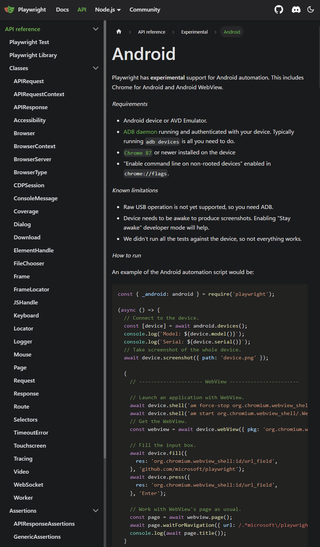Follow the ADB daemon link
320x547 pixels.
pyautogui.click(x=140, y=132)
